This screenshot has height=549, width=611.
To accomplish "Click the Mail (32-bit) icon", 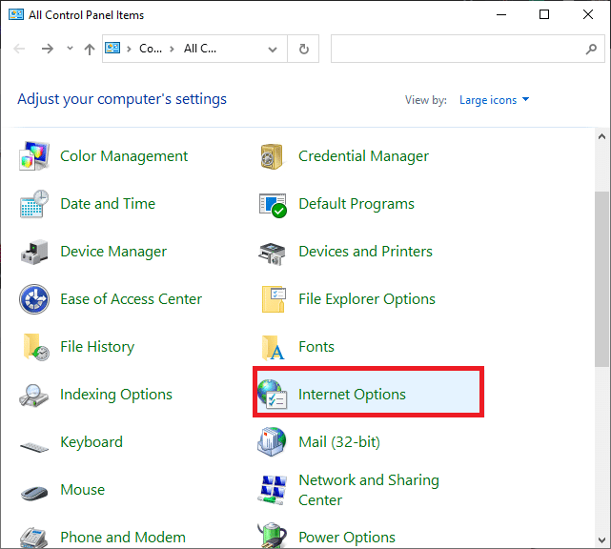I will pyautogui.click(x=274, y=442).
